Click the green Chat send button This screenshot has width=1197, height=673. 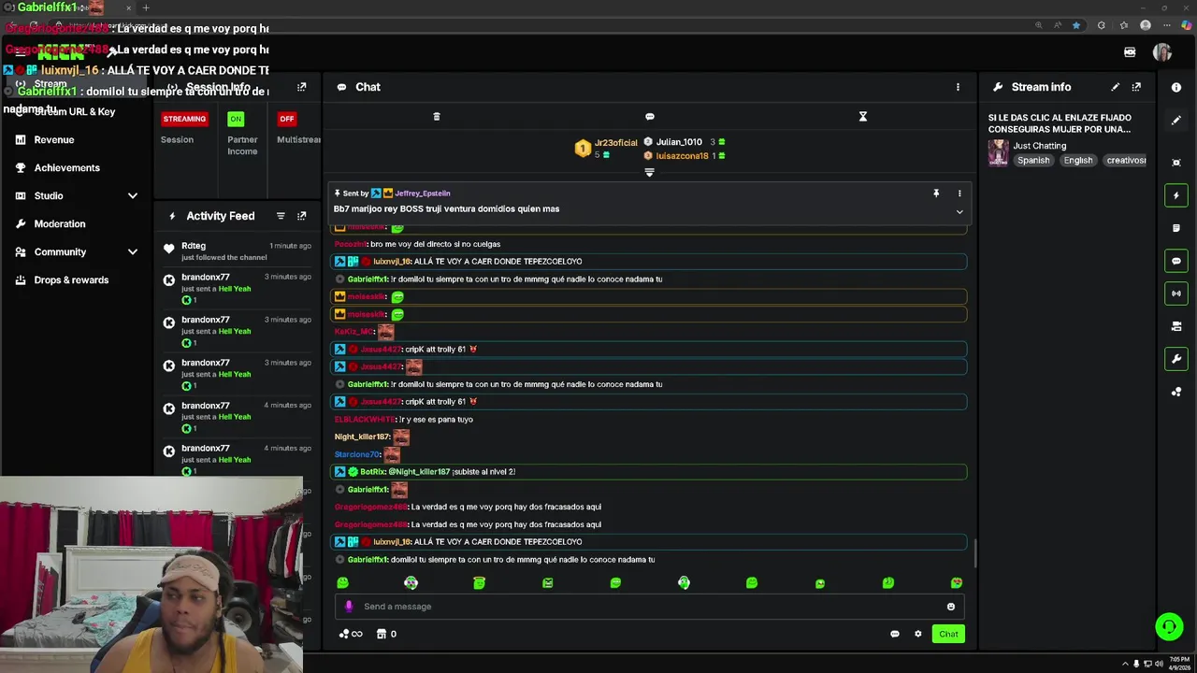(948, 634)
